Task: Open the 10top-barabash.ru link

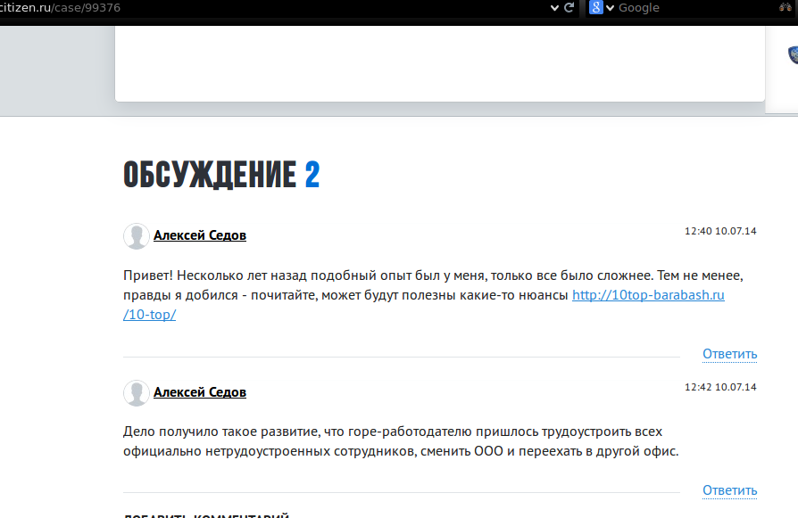Action: click(x=647, y=295)
